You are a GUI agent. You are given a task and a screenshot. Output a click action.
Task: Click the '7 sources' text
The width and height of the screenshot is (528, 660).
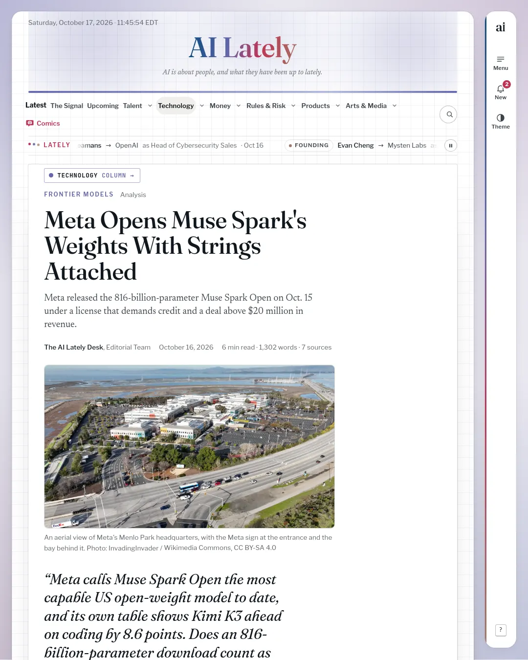(317, 347)
